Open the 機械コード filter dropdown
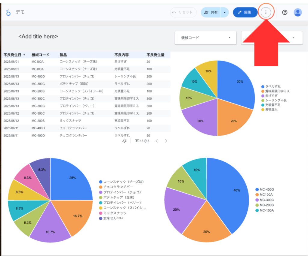The width and height of the screenshot is (308, 256). coord(206,38)
